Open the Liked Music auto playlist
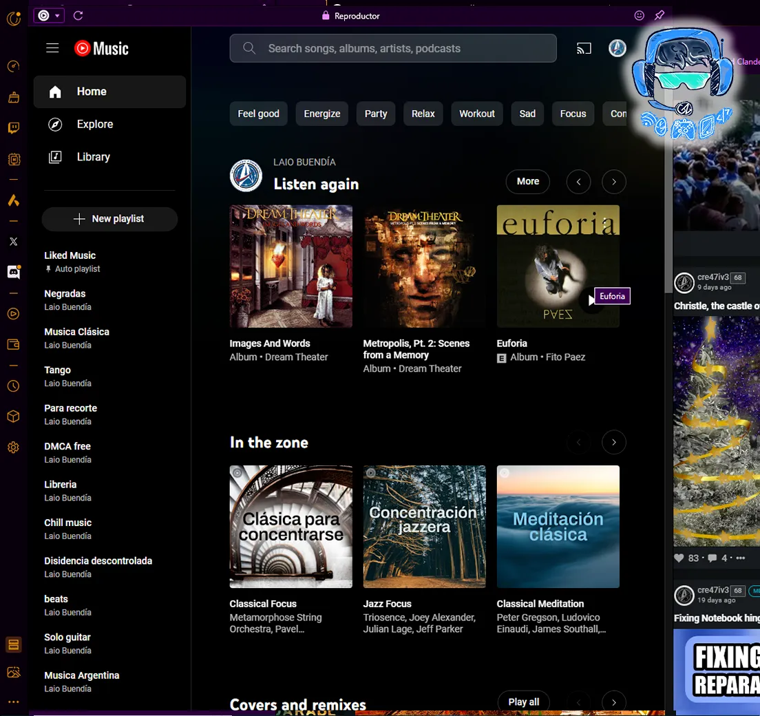 109,262
